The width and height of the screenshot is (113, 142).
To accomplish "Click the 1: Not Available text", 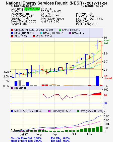I will click(21, 6).
